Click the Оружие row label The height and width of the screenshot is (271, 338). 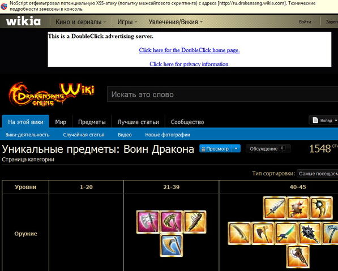coord(25,234)
